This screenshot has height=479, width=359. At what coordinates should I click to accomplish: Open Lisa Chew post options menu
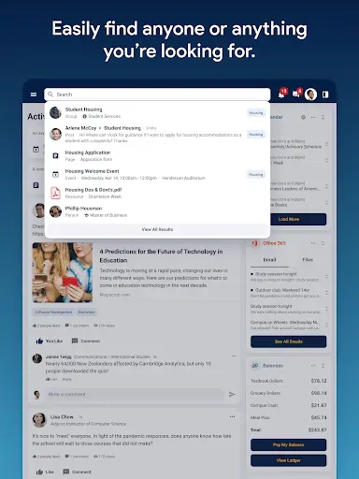click(233, 417)
